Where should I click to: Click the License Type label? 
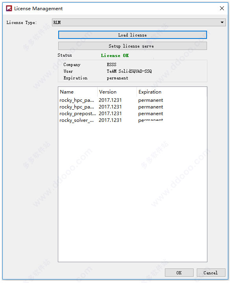coord(22,22)
